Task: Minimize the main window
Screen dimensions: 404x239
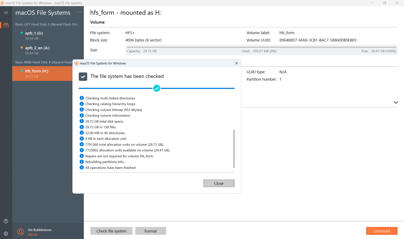Action: pyautogui.click(x=373, y=3)
